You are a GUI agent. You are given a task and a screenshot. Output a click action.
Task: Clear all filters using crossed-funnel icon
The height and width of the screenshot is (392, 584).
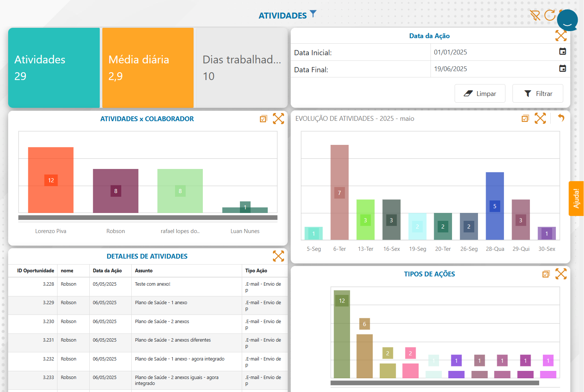click(535, 15)
